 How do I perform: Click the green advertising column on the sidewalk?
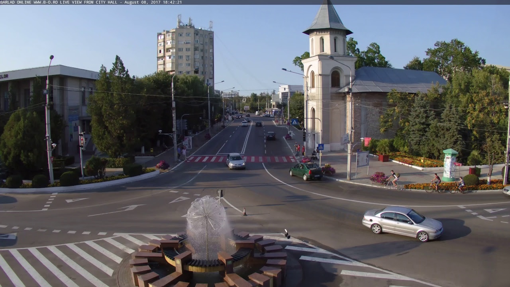(449, 165)
